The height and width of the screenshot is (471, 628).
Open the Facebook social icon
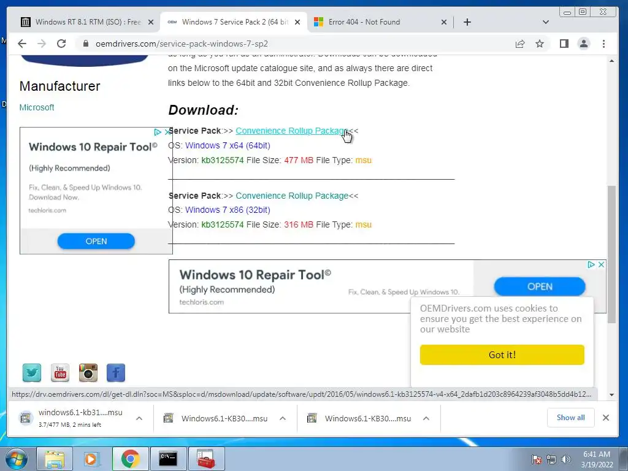(x=116, y=372)
